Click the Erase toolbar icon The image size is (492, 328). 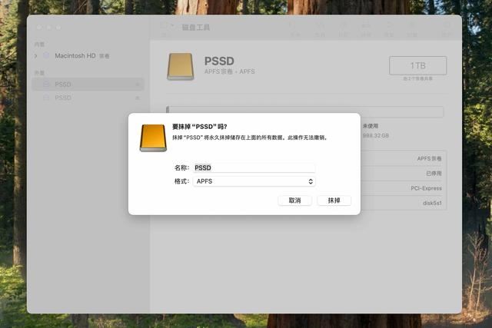[366, 29]
